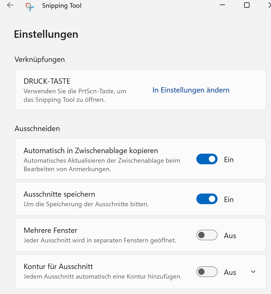Image resolution: width=271 pixels, height=294 pixels.
Task: Click the Einstellungen page heading
Action: 46,34
